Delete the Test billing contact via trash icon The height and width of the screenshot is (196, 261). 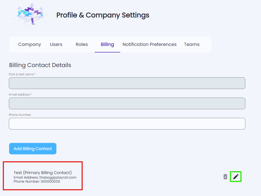click(x=225, y=177)
